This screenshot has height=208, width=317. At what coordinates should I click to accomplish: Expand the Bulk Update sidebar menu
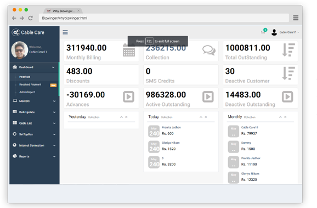coord(34,112)
